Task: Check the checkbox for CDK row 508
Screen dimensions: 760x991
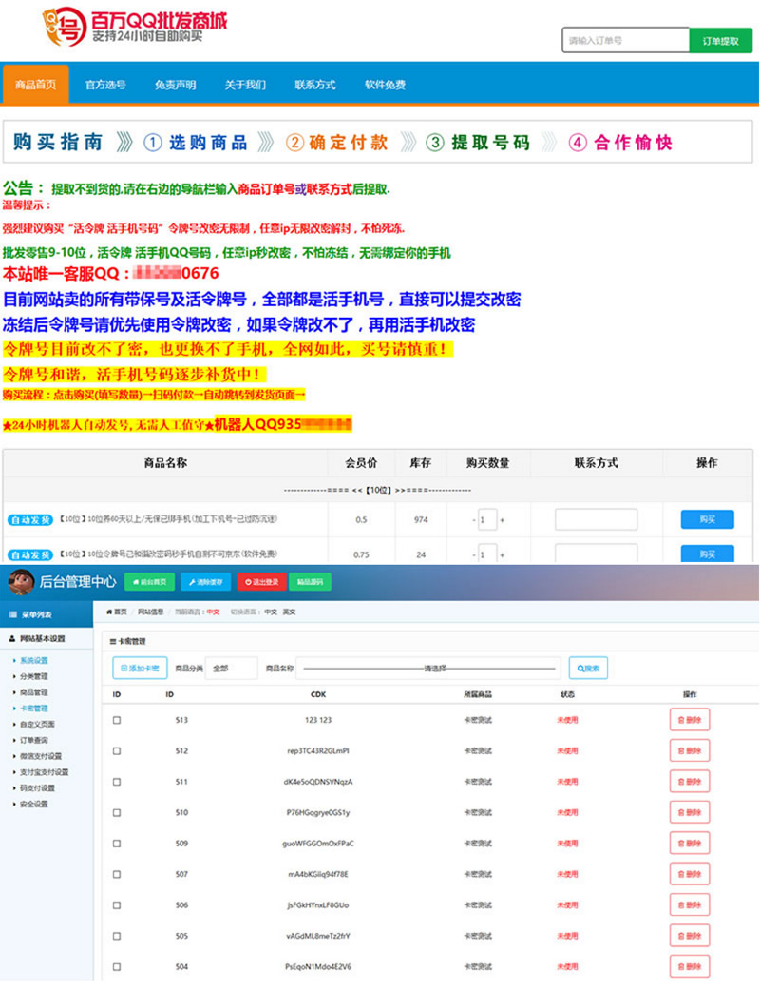Action: [x=117, y=874]
